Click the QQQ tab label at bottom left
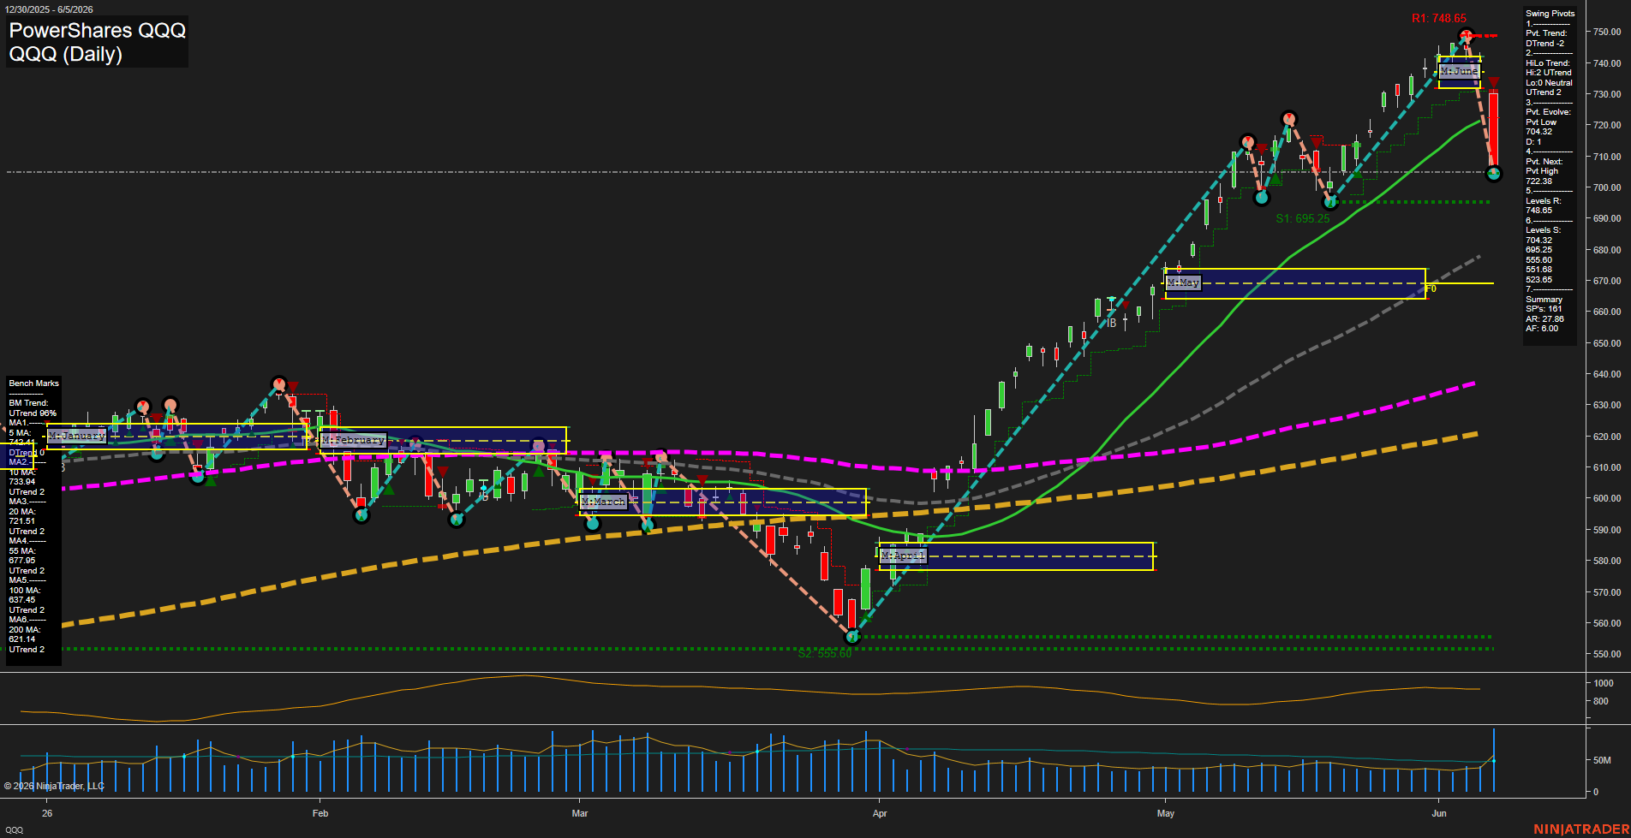This screenshot has width=1631, height=838. point(15,830)
